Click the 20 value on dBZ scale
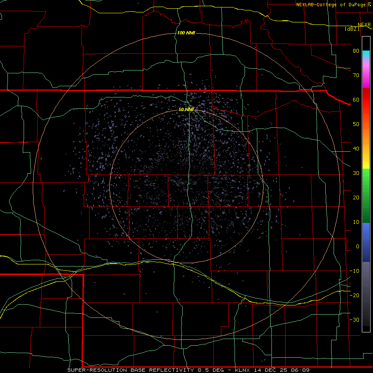The image size is (373, 373). (x=356, y=197)
